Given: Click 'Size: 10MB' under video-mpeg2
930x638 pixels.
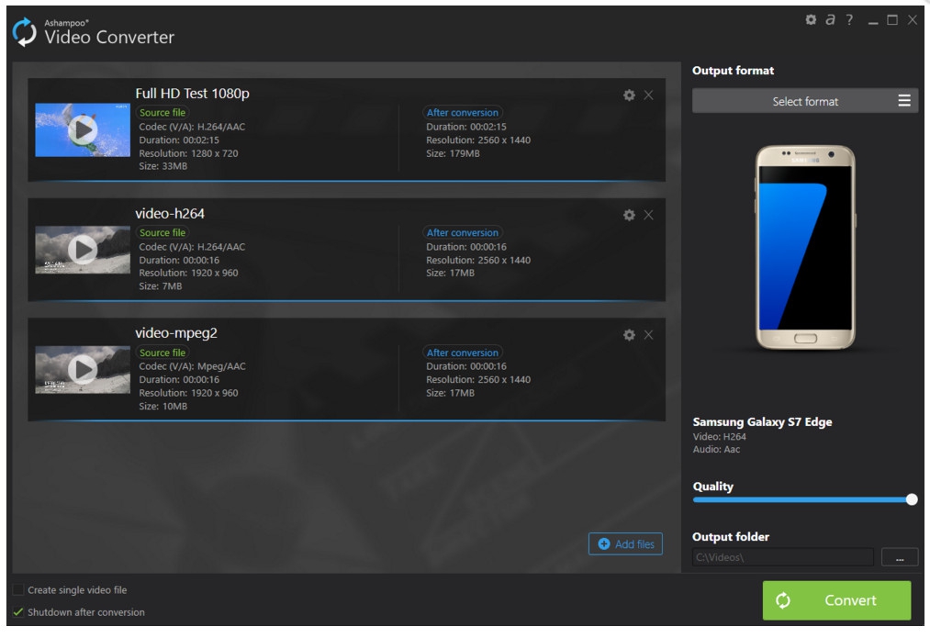Looking at the screenshot, I should click(x=162, y=406).
